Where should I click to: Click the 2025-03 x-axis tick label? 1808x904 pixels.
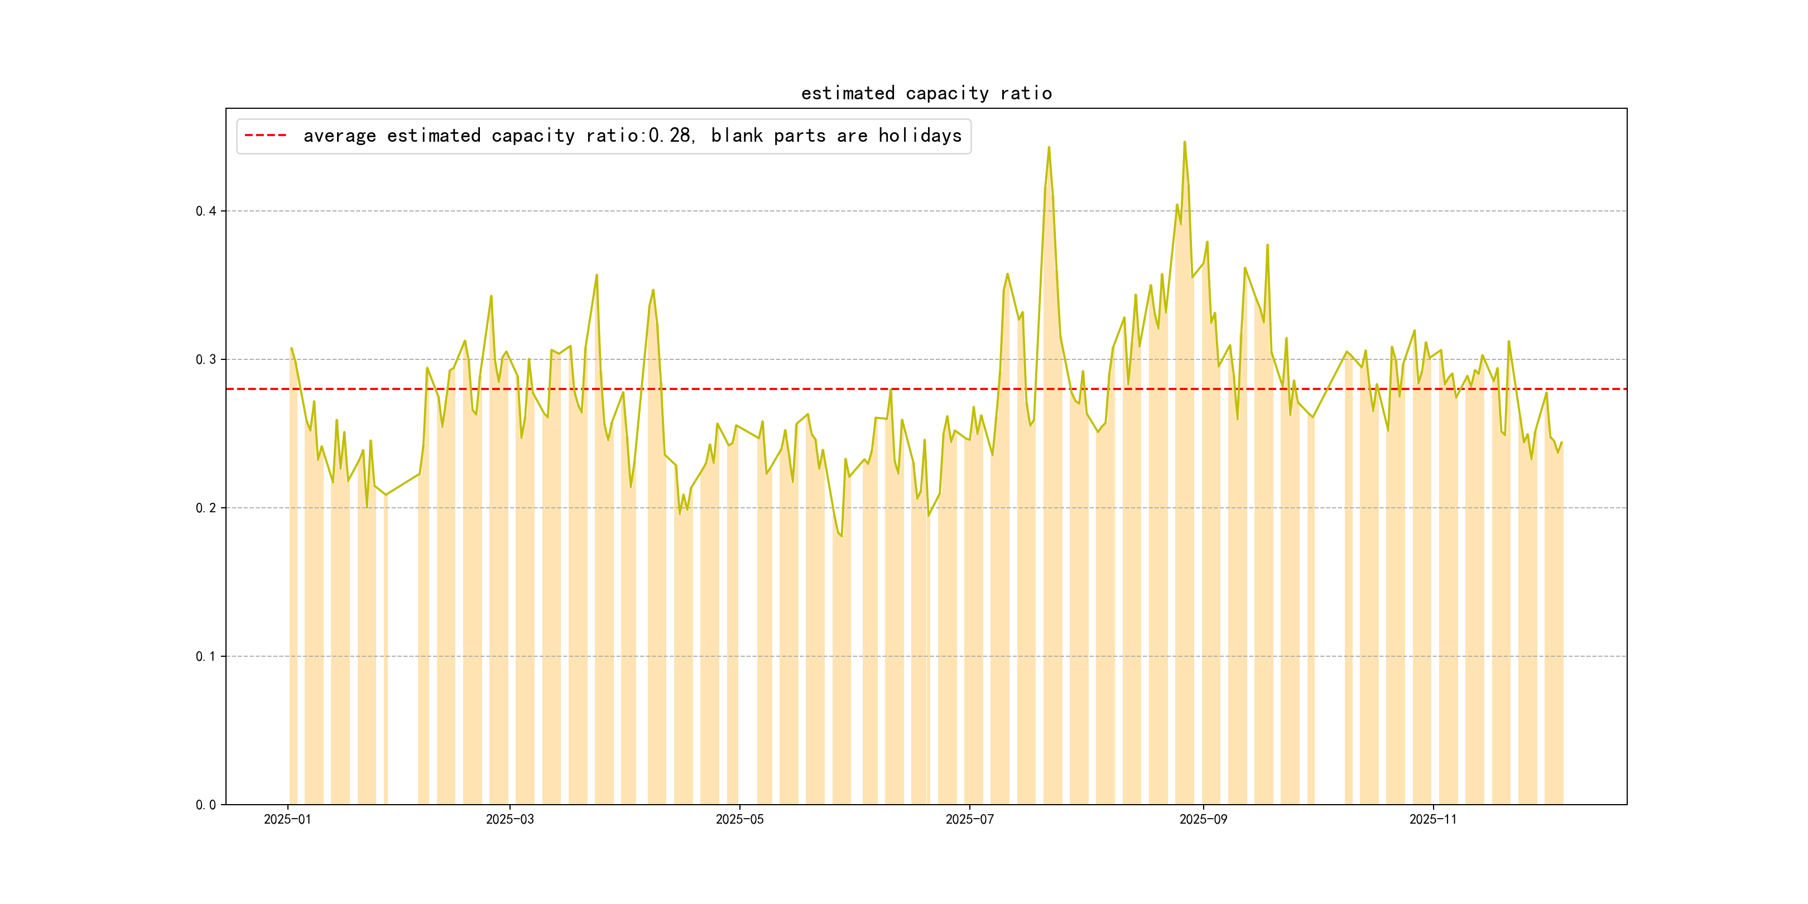point(509,819)
